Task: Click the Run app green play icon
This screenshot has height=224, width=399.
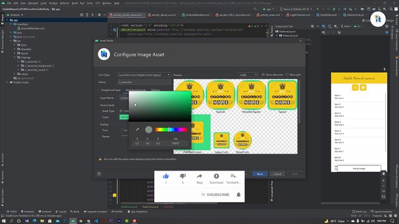Action: pyautogui.click(x=317, y=9)
